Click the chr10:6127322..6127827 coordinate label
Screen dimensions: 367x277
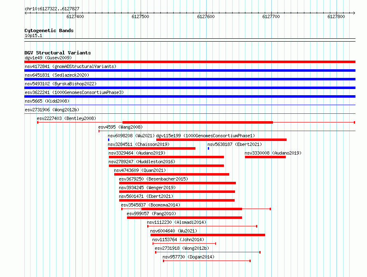point(52,9)
